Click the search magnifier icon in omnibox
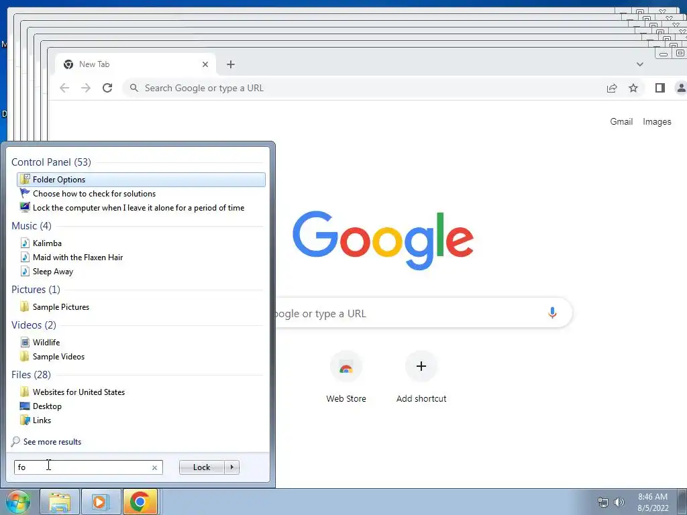Image resolution: width=687 pixels, height=515 pixels. click(134, 88)
